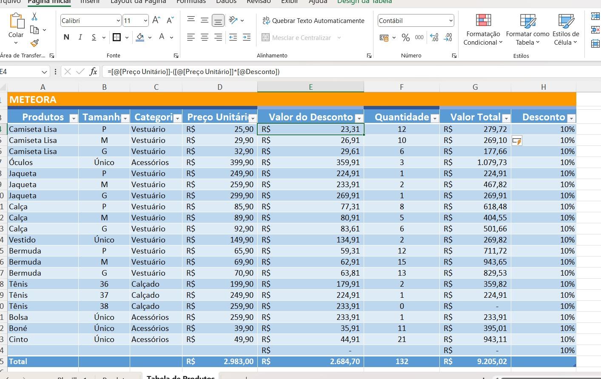Click Mesclar e Centralizar button
601x379 pixels.
tap(296, 37)
